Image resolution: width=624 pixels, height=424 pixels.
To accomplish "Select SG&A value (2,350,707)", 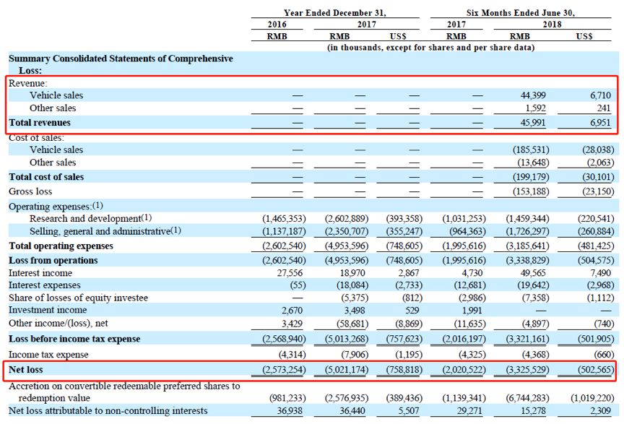I will pos(347,231).
